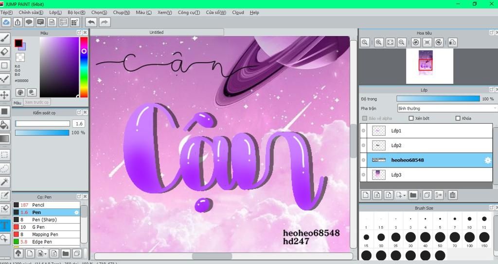The height and width of the screenshot is (264, 498).
Task: Toggle visibility of heoheo68548 layer
Action: pyautogui.click(x=364, y=160)
